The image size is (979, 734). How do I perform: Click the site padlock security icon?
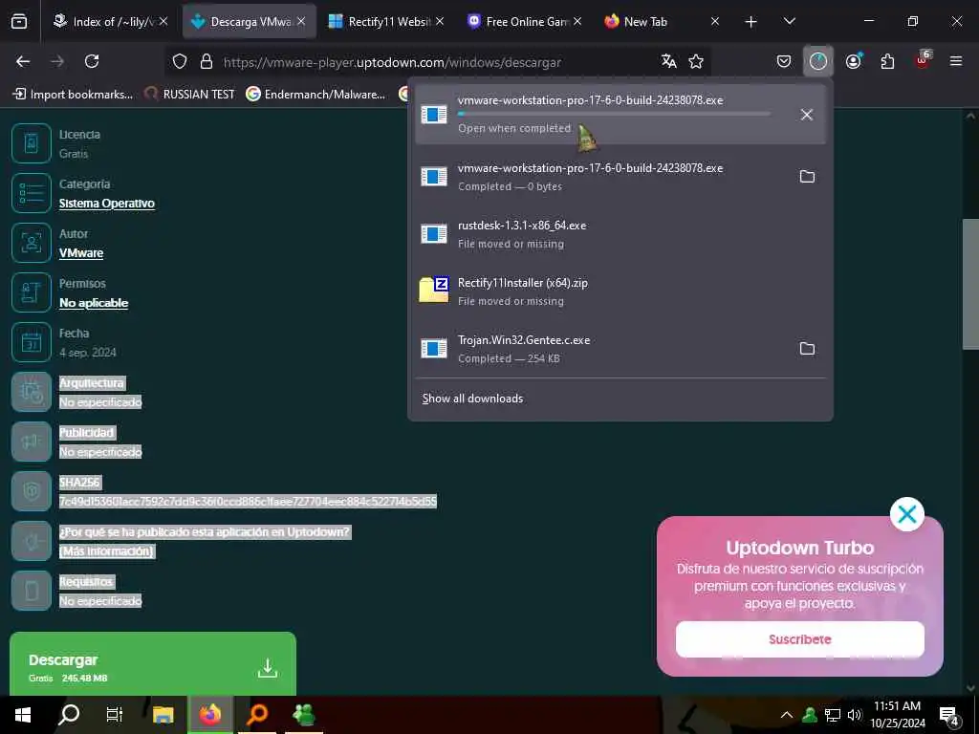coord(207,62)
